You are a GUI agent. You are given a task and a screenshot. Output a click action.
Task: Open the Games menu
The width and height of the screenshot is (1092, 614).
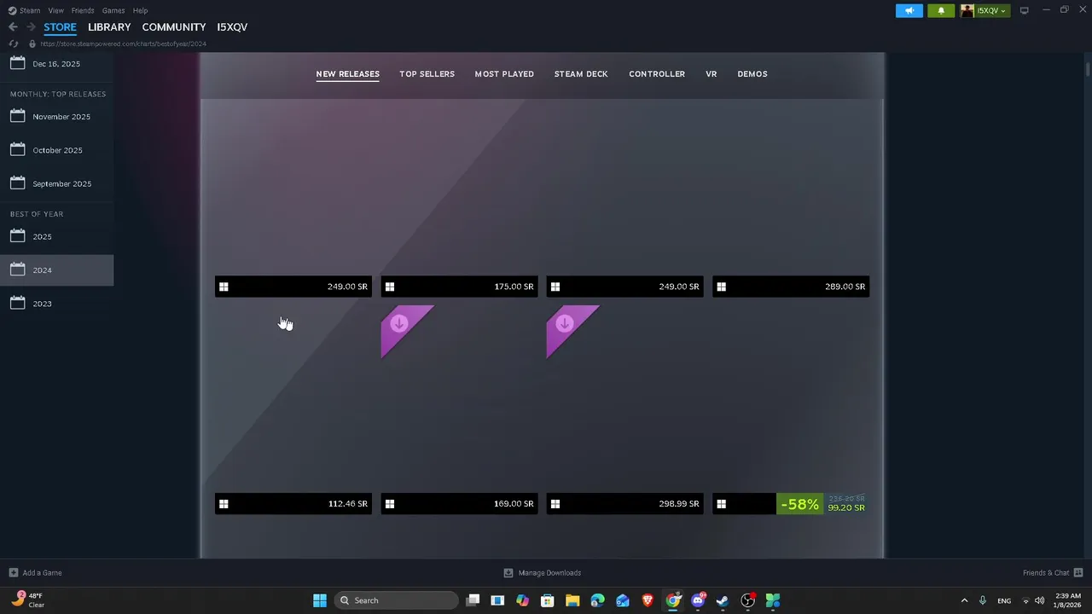click(x=113, y=10)
